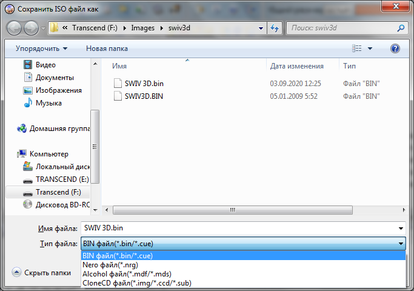Select Видео in navigation pane
414x291 pixels.
[x=45, y=65]
